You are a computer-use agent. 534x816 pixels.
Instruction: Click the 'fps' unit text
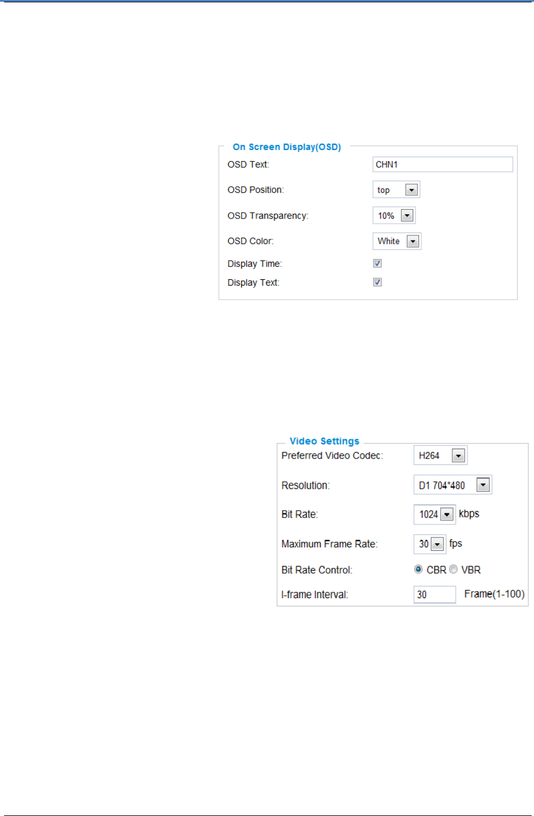click(456, 543)
